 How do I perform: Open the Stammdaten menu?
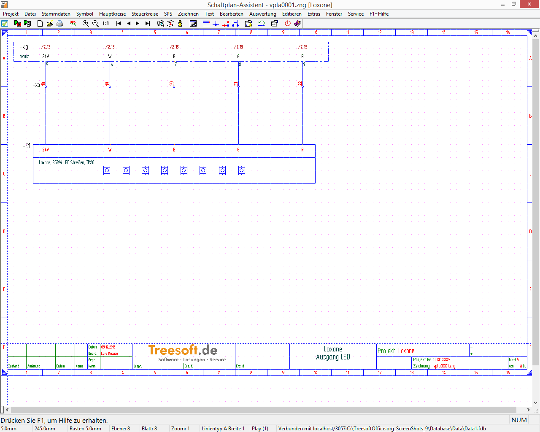click(56, 14)
